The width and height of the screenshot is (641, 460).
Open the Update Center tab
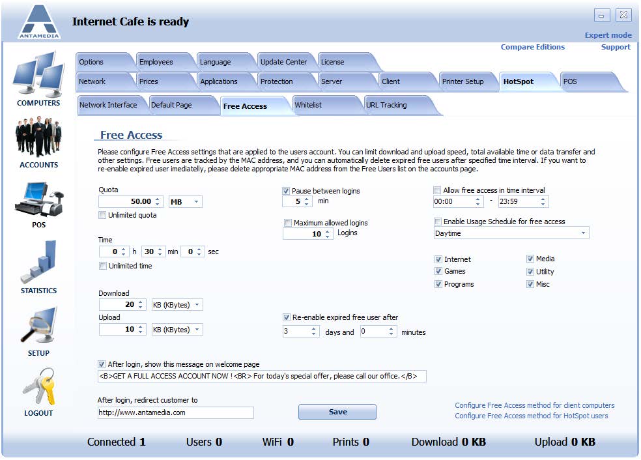[286, 62]
